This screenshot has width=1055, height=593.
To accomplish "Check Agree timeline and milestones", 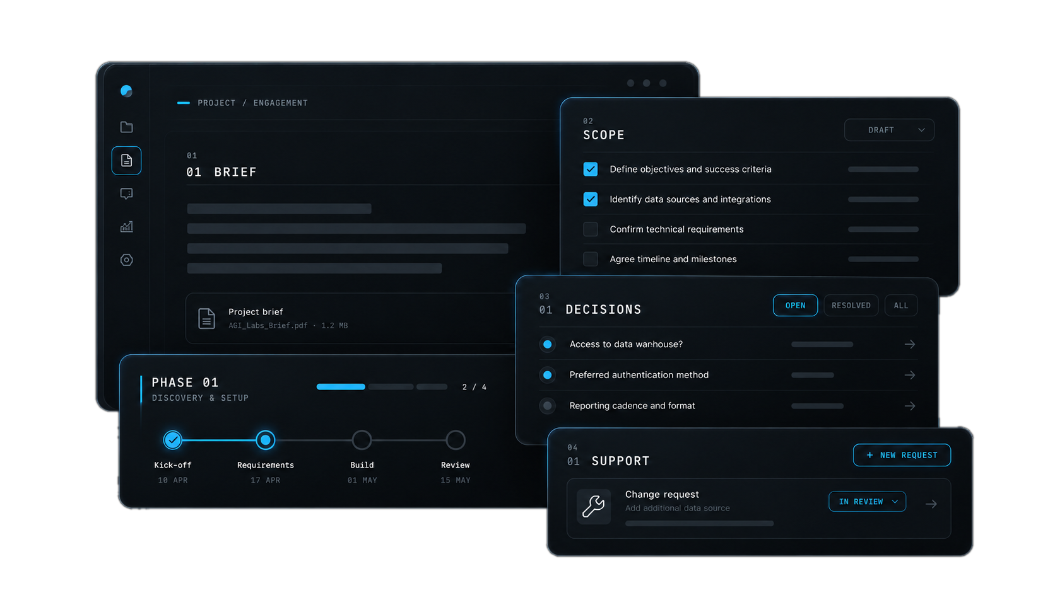I will 591,259.
